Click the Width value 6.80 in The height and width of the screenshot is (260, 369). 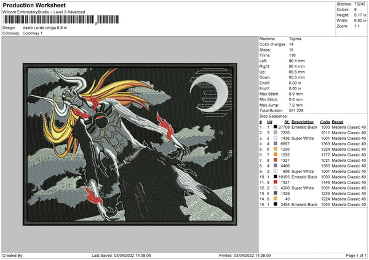click(360, 21)
